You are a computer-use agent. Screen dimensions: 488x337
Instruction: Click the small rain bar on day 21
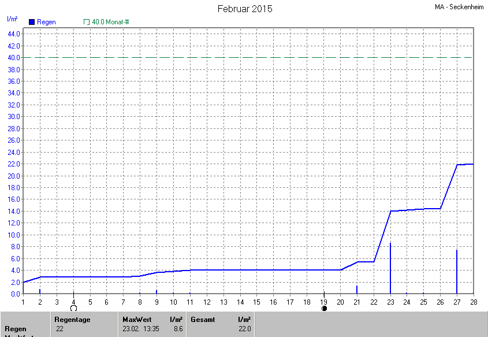coord(357,290)
